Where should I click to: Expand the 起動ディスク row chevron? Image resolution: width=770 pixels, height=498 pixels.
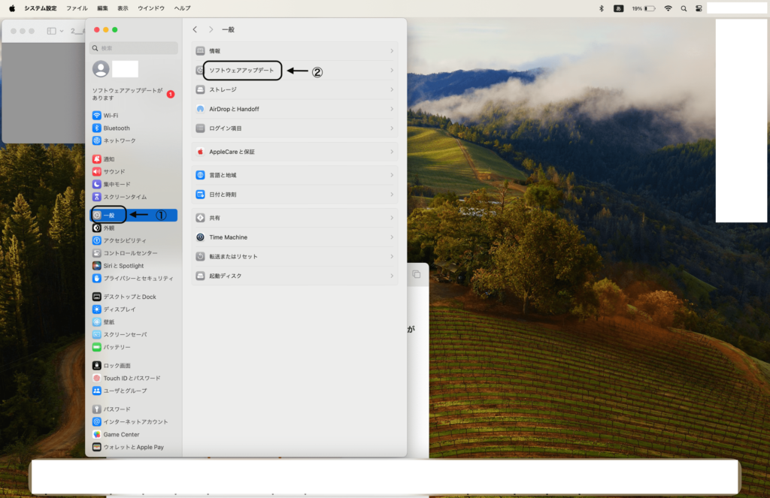point(392,276)
